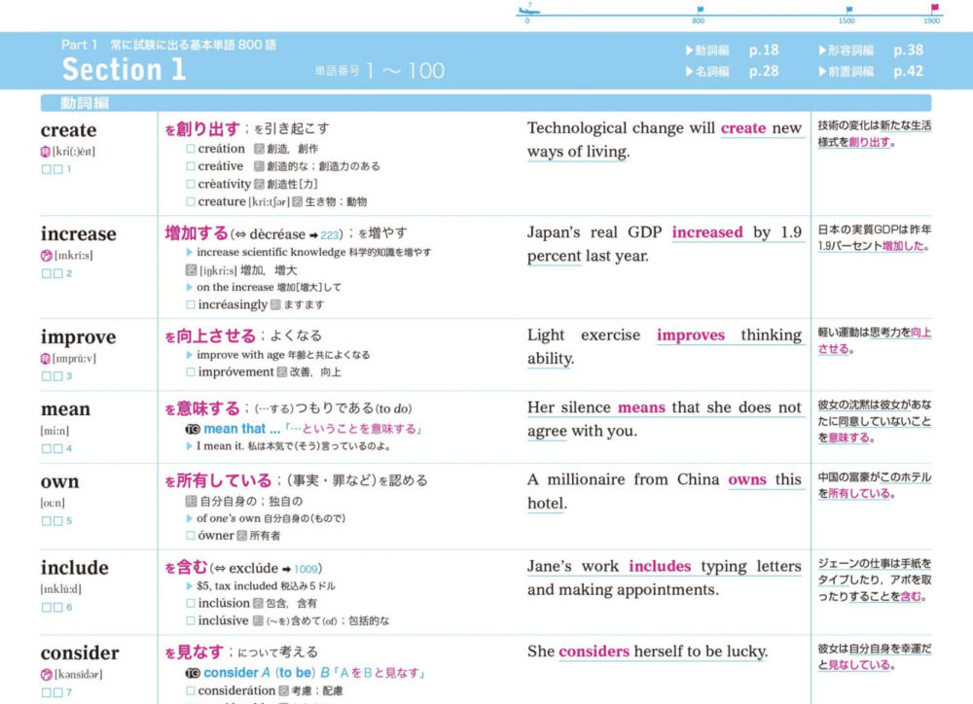Tick the second checkbox under 'mean'
973x704 pixels.
[57, 448]
